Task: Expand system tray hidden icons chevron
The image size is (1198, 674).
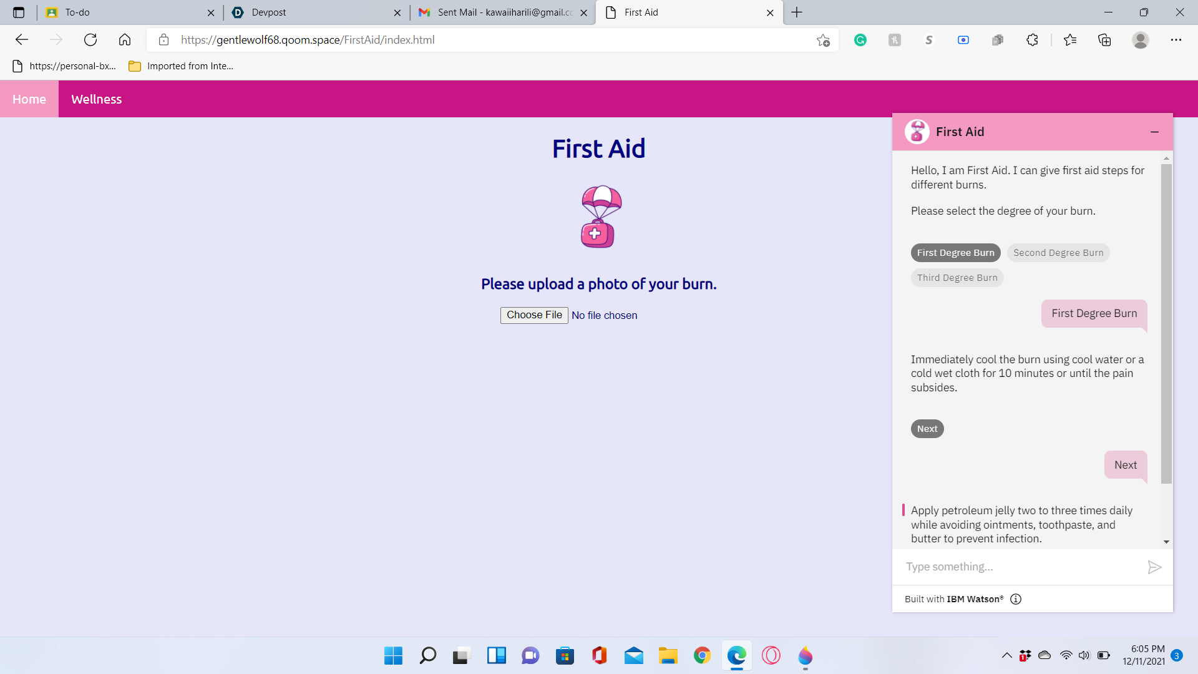Action: pyautogui.click(x=1006, y=655)
